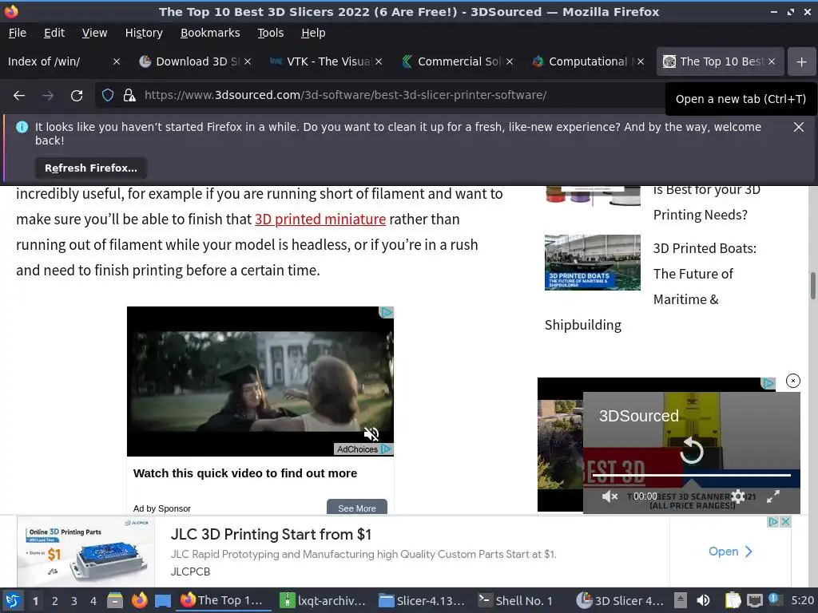This screenshot has width=818, height=613.
Task: Click the ad info icon atop graduation video
Action: click(x=386, y=312)
